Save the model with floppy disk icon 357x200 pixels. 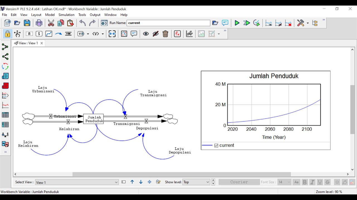tap(27, 23)
